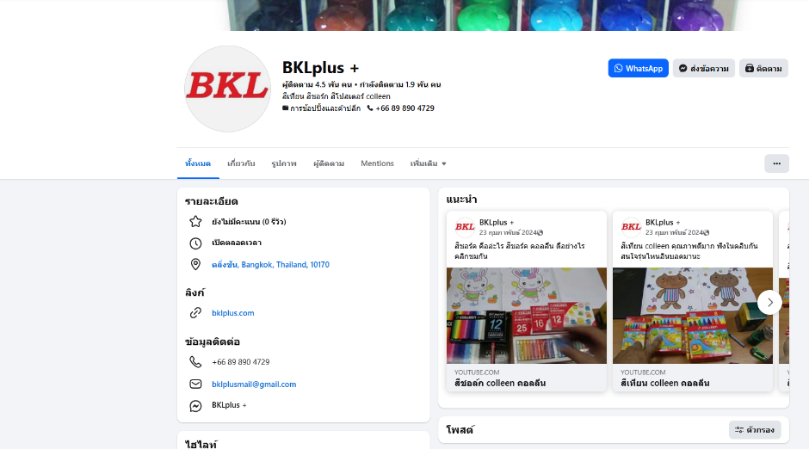
Task: Click the first post's 23 กุมภาพันธ์ 2024 date
Action: (508, 232)
